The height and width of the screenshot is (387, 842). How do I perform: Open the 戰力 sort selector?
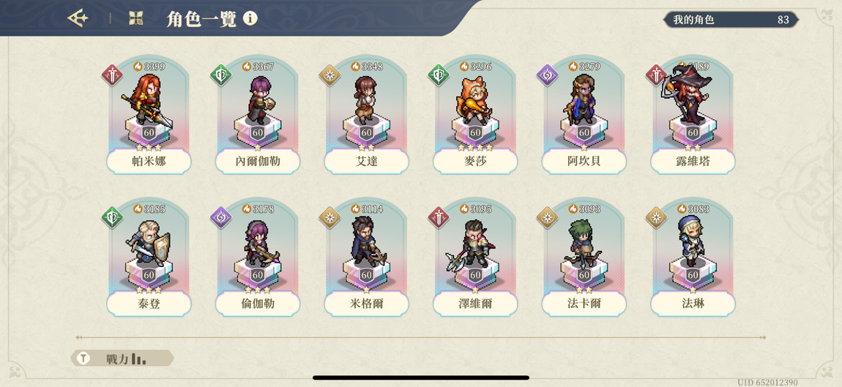pos(122,358)
